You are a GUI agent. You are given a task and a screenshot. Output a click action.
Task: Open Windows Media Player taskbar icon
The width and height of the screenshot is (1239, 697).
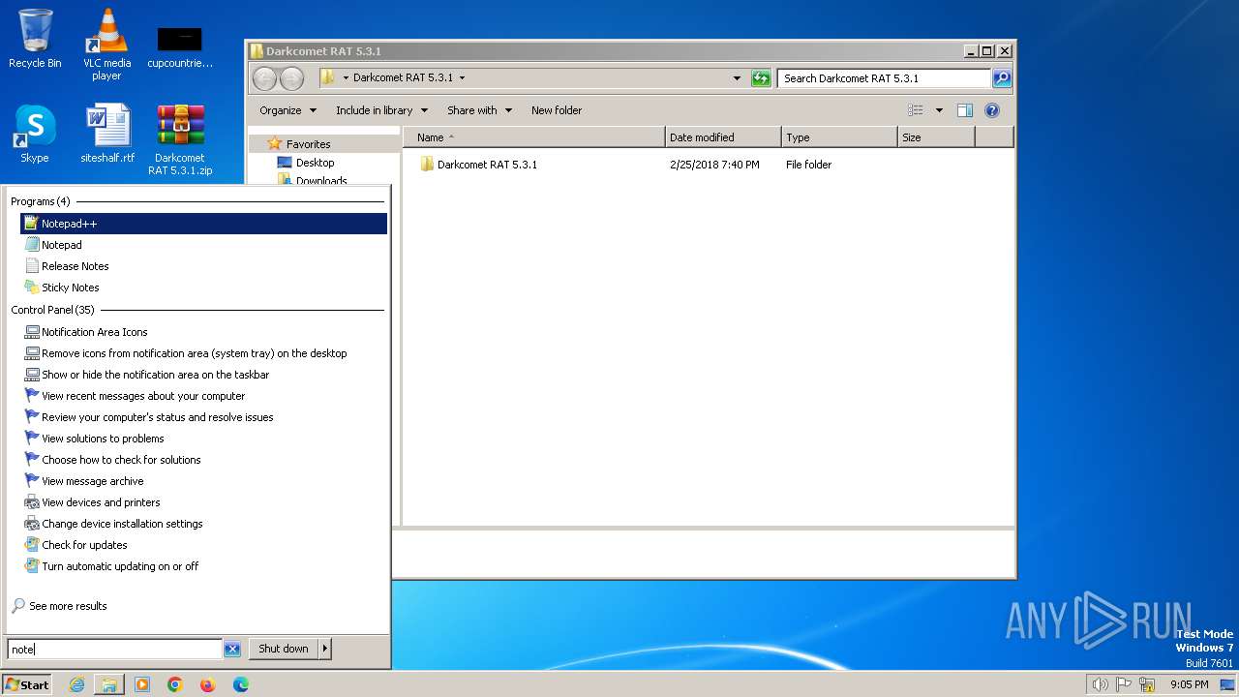point(142,684)
